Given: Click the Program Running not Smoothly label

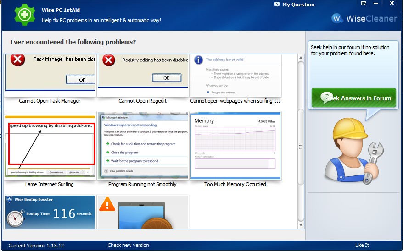Looking at the screenshot, I should click(142, 184).
